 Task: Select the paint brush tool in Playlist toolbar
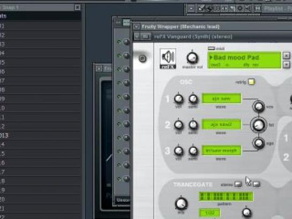click(x=209, y=8)
